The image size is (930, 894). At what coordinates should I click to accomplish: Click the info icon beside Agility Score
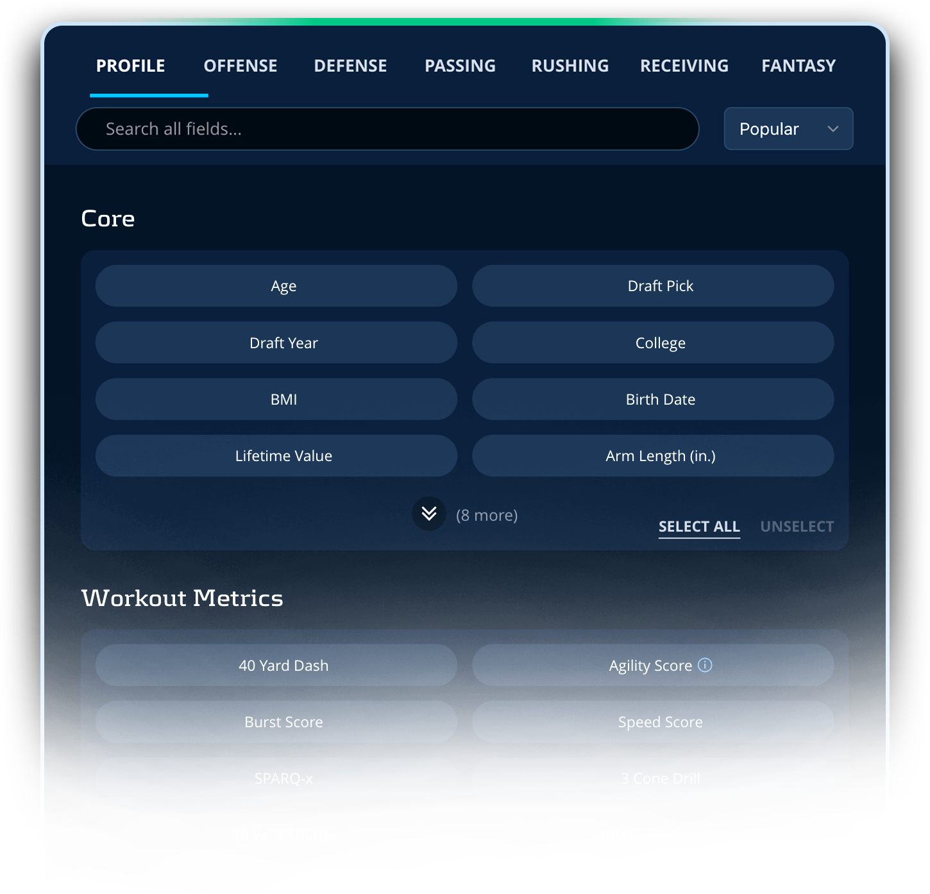[705, 665]
